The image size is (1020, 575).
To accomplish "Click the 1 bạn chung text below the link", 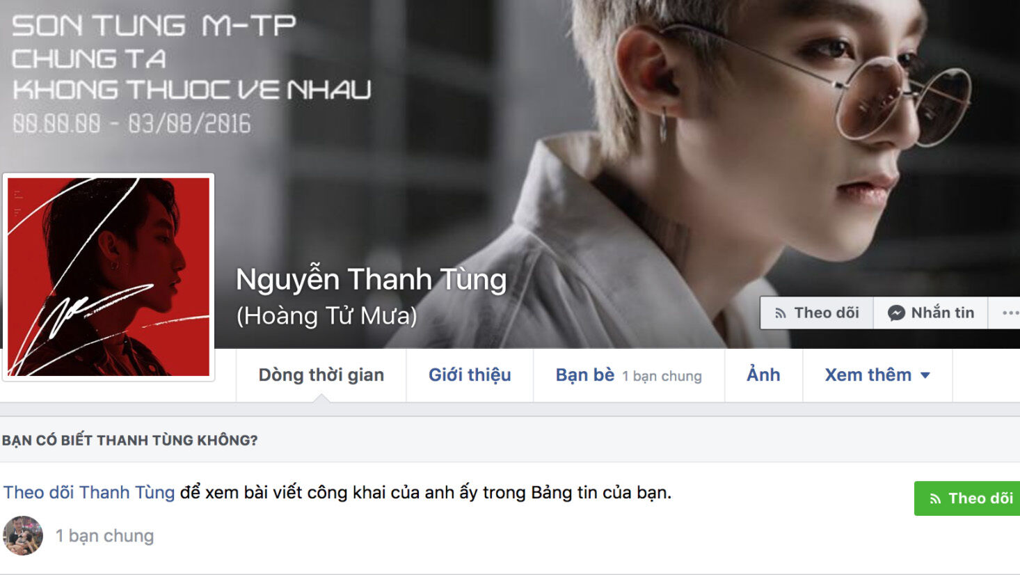I will coord(104,536).
